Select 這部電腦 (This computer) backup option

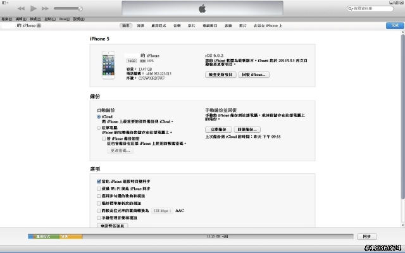coord(99,128)
